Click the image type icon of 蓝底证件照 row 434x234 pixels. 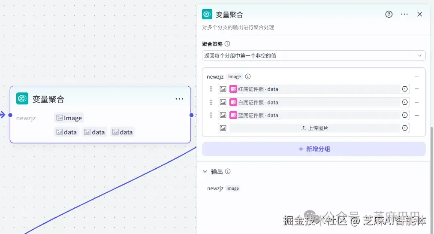tap(223, 115)
